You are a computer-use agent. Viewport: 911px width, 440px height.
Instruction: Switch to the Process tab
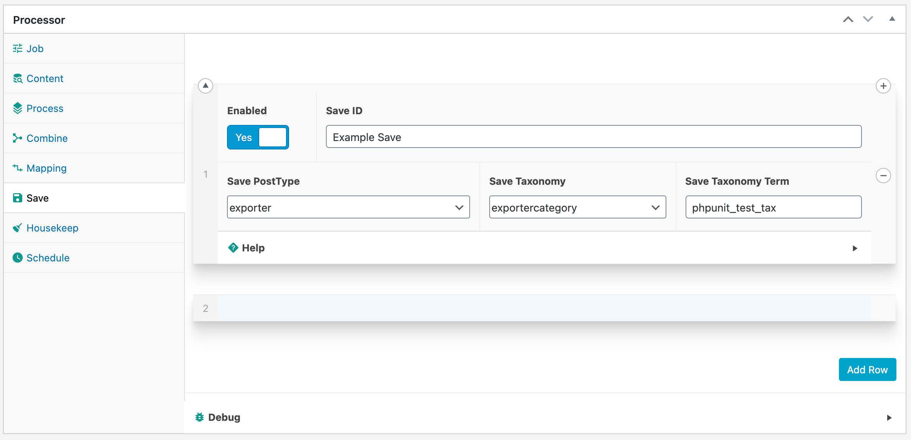coord(94,108)
